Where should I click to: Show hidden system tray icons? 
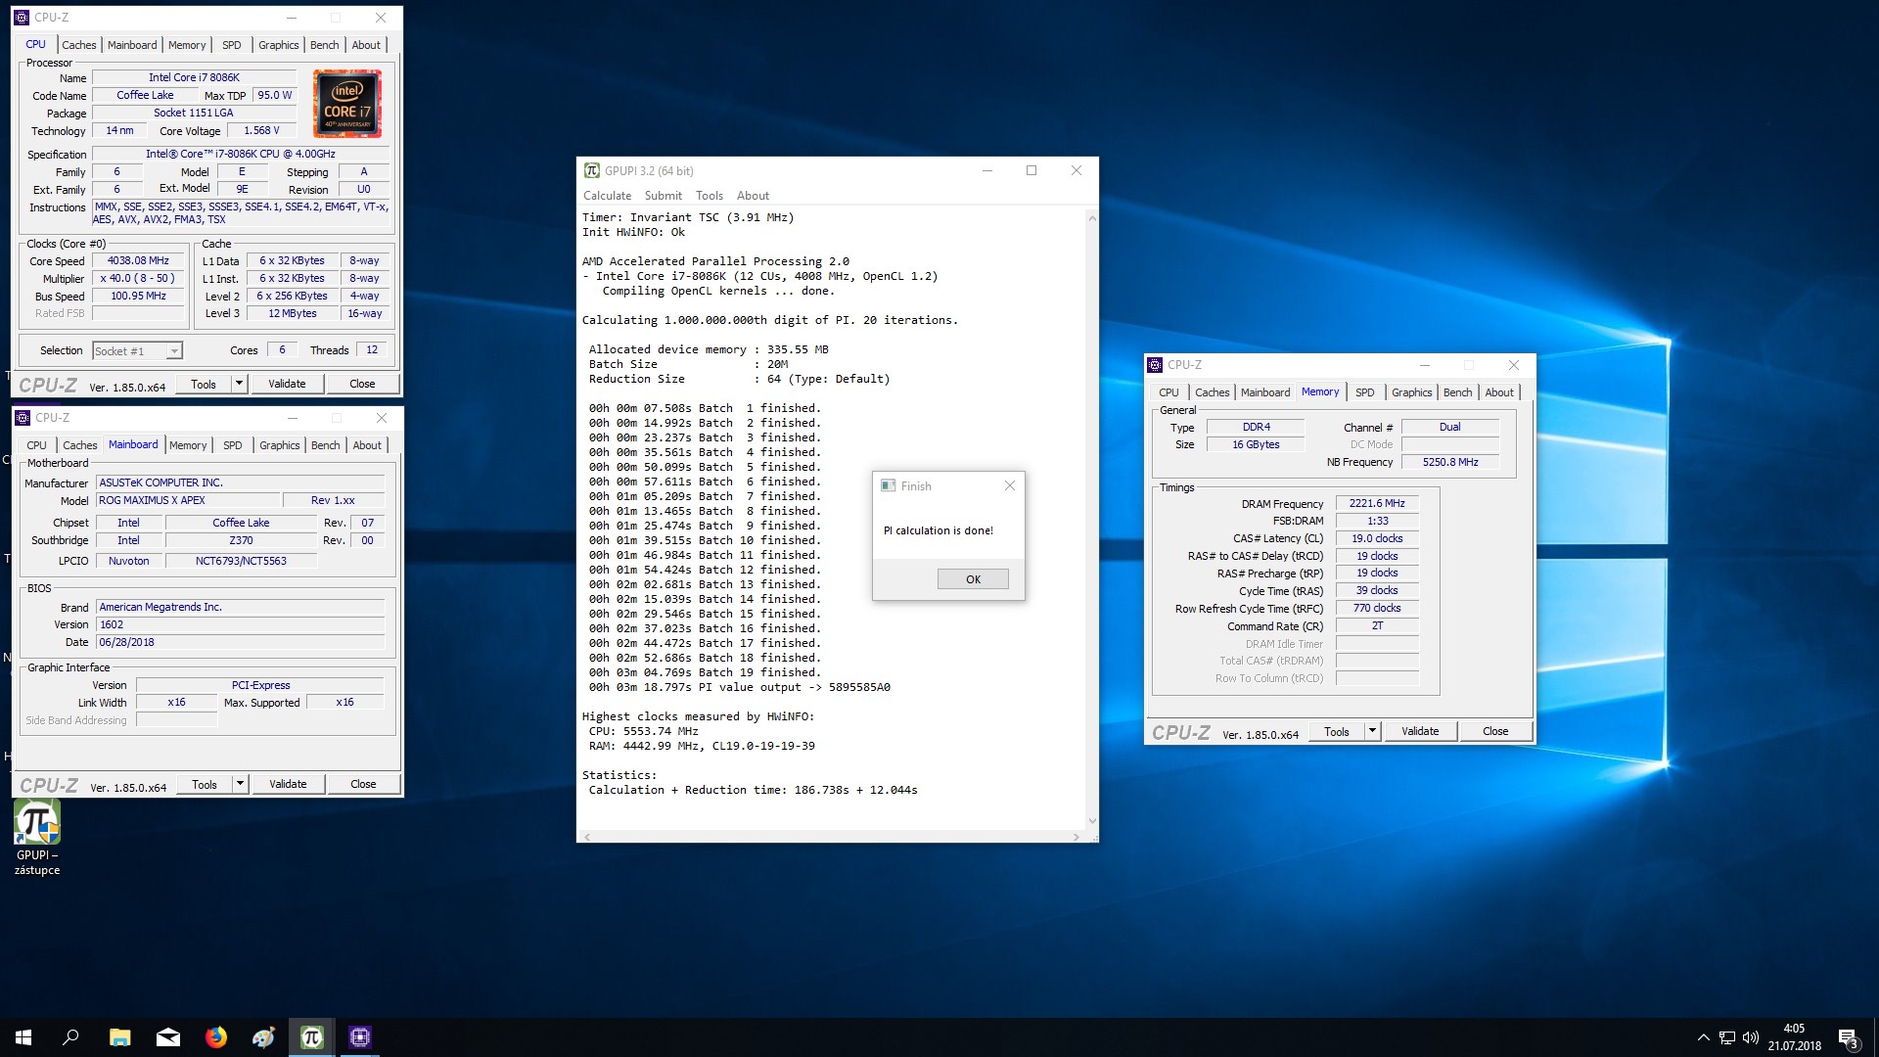1703,1037
